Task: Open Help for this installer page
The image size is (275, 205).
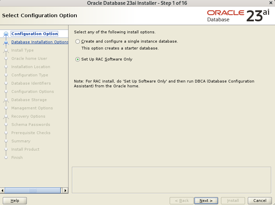Action: pos(15,201)
